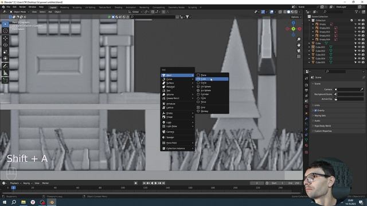Toggle the Gravity checkbox
Screen dimensions: 367x206
[315, 110]
